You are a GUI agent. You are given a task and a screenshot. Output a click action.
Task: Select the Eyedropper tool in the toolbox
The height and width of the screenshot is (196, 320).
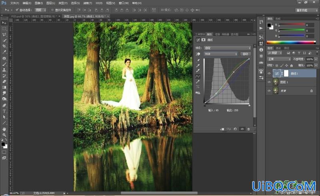[4, 52]
